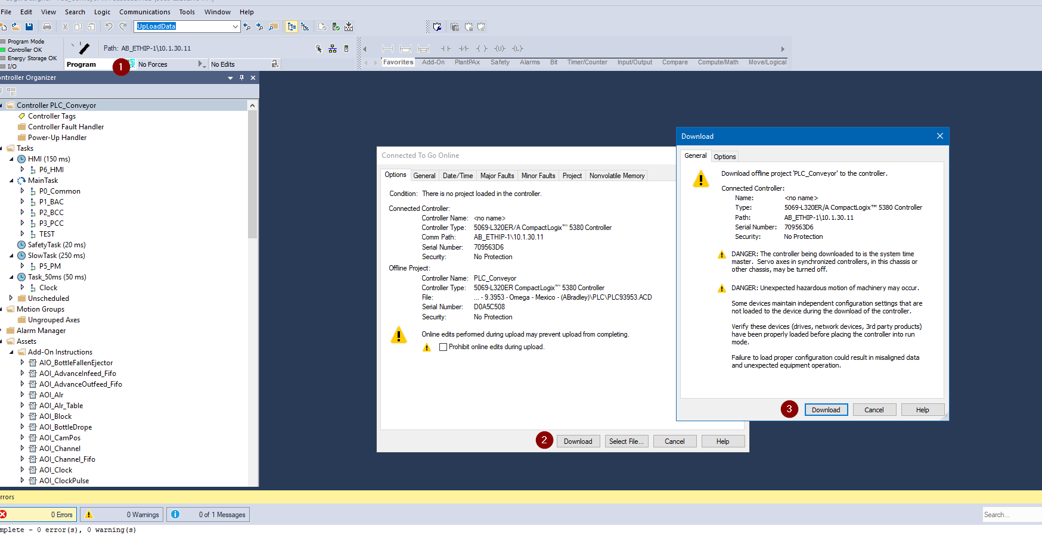Collapse the Add-On Instructions folder

tap(11, 352)
